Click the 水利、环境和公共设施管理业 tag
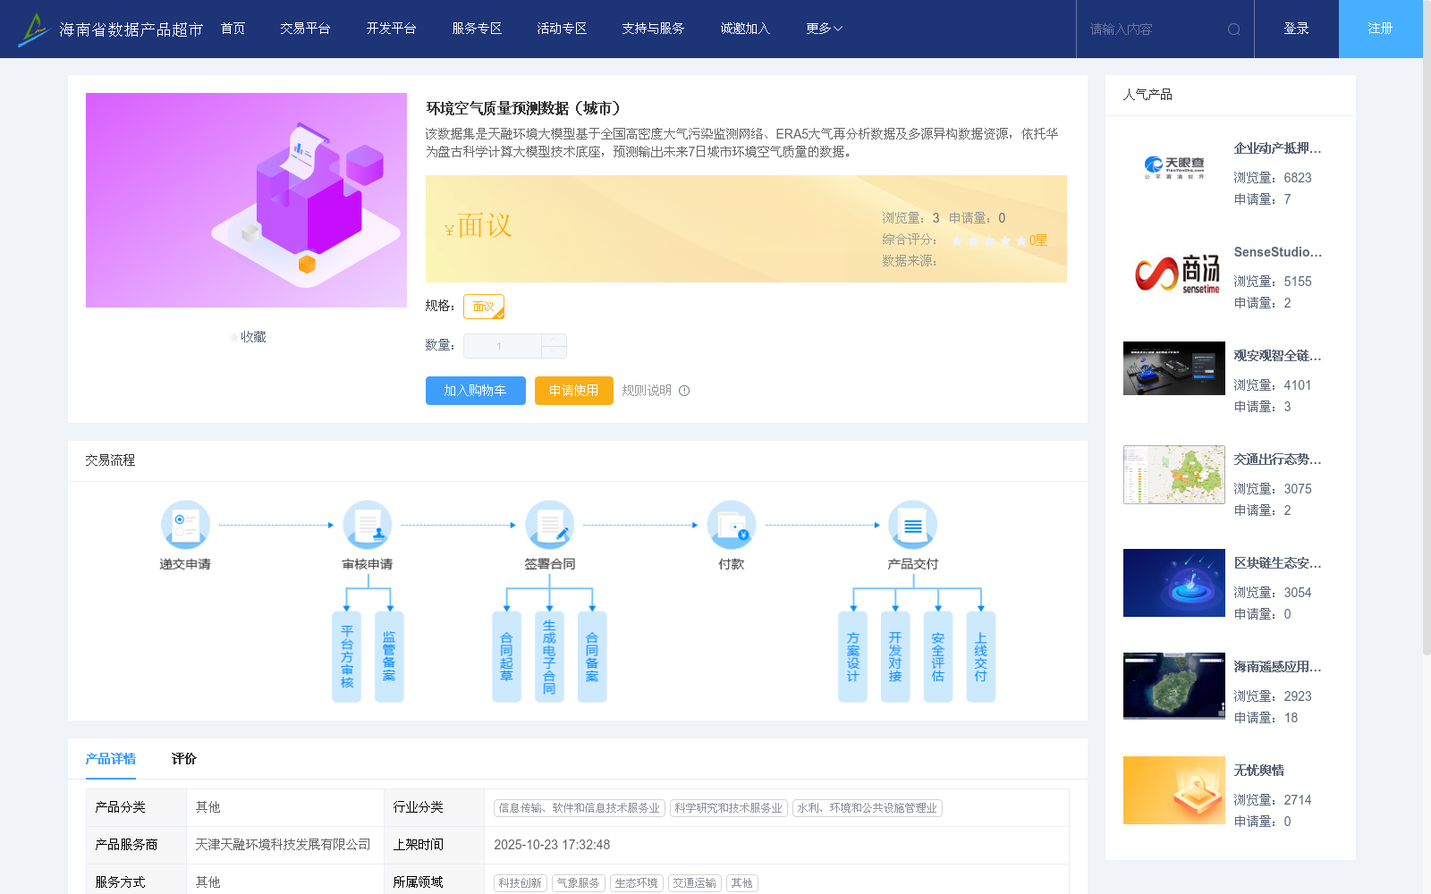This screenshot has height=894, width=1431. 867,808
